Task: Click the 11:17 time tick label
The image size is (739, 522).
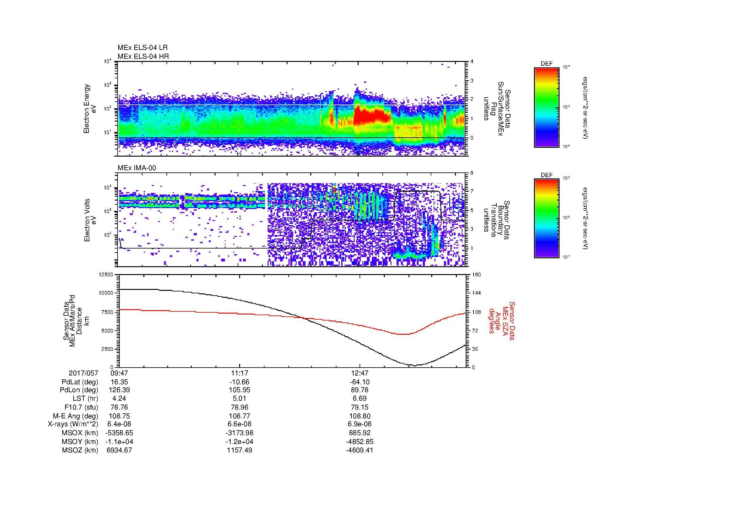Action: click(x=239, y=373)
